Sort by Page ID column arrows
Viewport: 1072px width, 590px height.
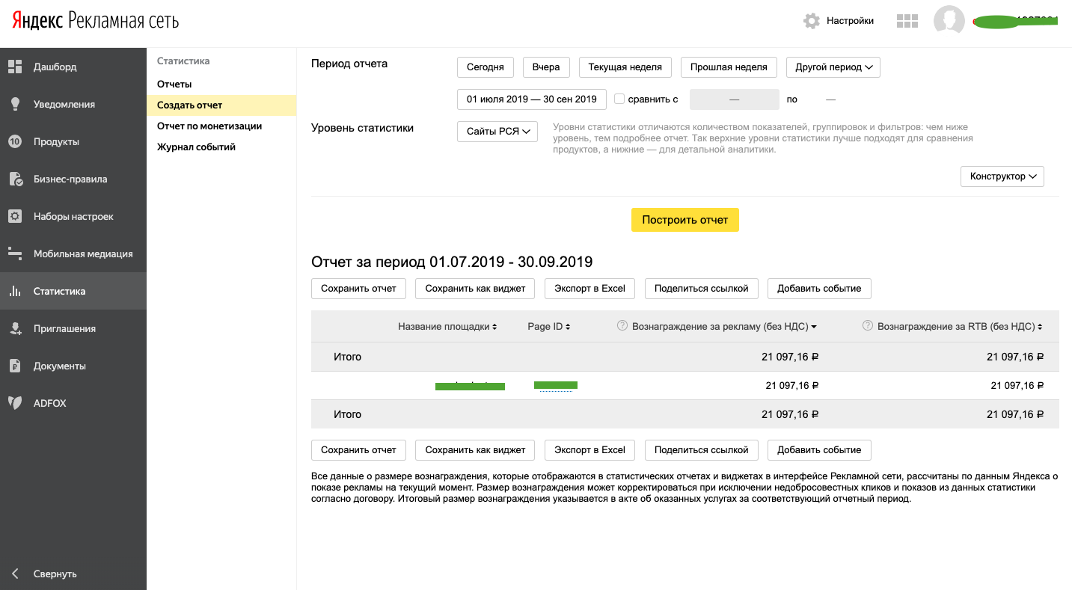tap(568, 327)
